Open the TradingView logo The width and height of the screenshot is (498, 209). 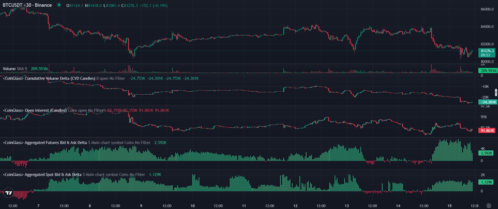pos(9,193)
